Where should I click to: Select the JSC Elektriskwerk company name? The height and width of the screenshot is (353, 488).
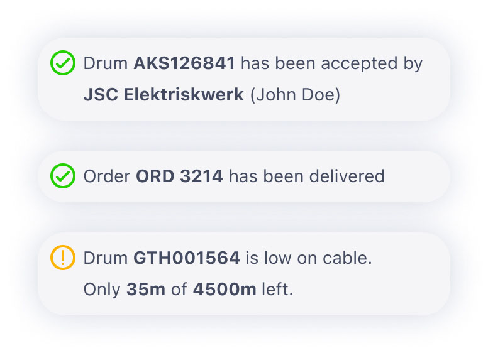click(164, 94)
